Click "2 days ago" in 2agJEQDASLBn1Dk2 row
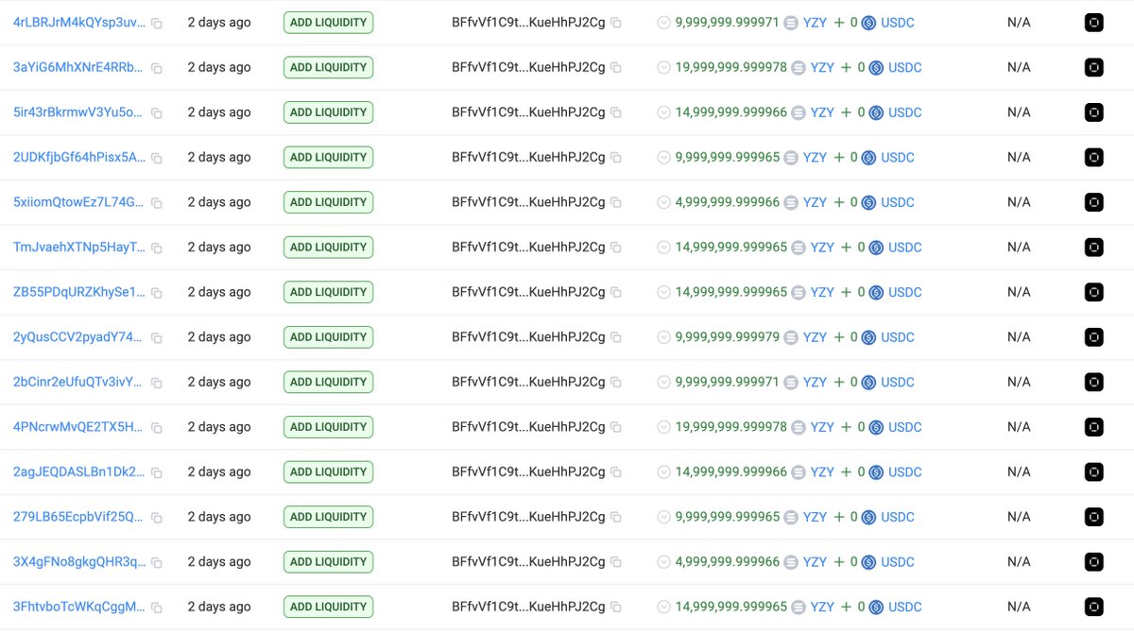Viewport: 1134px width, 634px height. [219, 471]
